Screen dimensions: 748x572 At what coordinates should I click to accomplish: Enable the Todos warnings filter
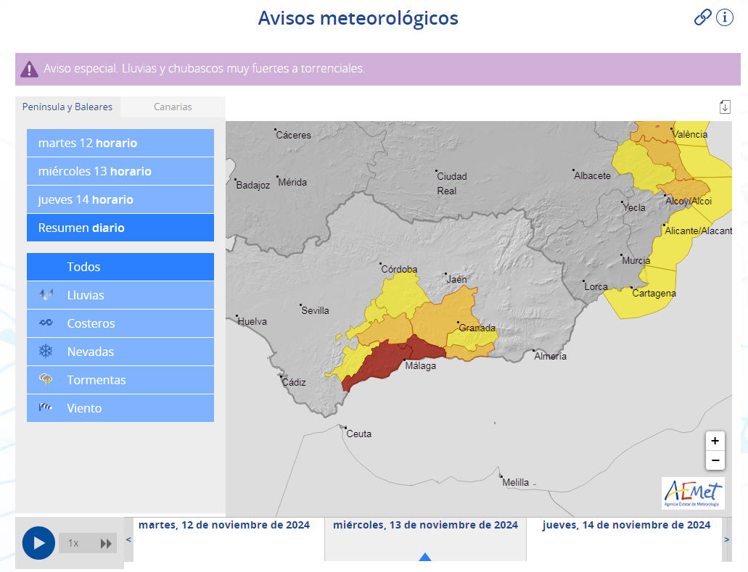tap(83, 267)
